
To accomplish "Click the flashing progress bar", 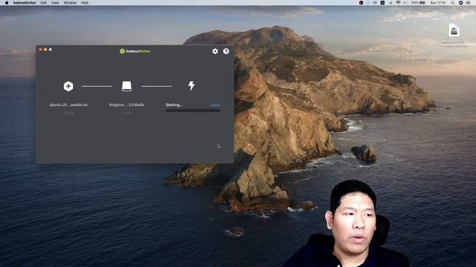I will click(193, 111).
